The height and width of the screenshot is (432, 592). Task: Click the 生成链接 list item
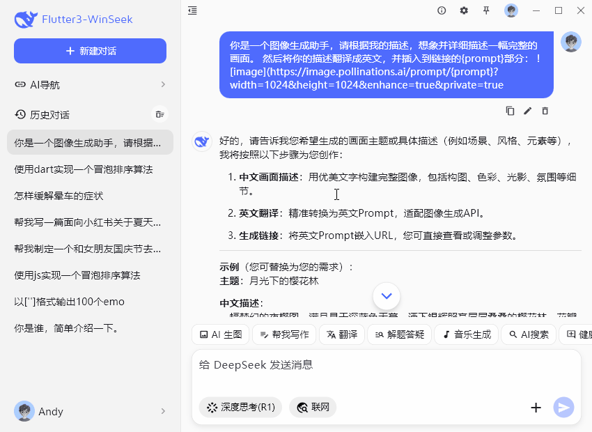[373, 236]
